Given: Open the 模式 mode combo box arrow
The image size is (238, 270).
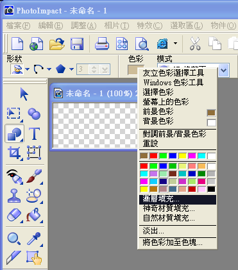Looking at the screenshot, I should (x=224, y=70).
